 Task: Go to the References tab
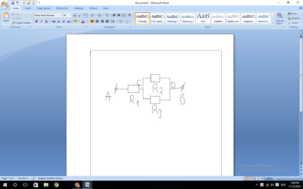62,8
